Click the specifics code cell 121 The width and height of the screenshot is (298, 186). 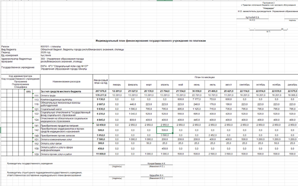(x=36, y=109)
